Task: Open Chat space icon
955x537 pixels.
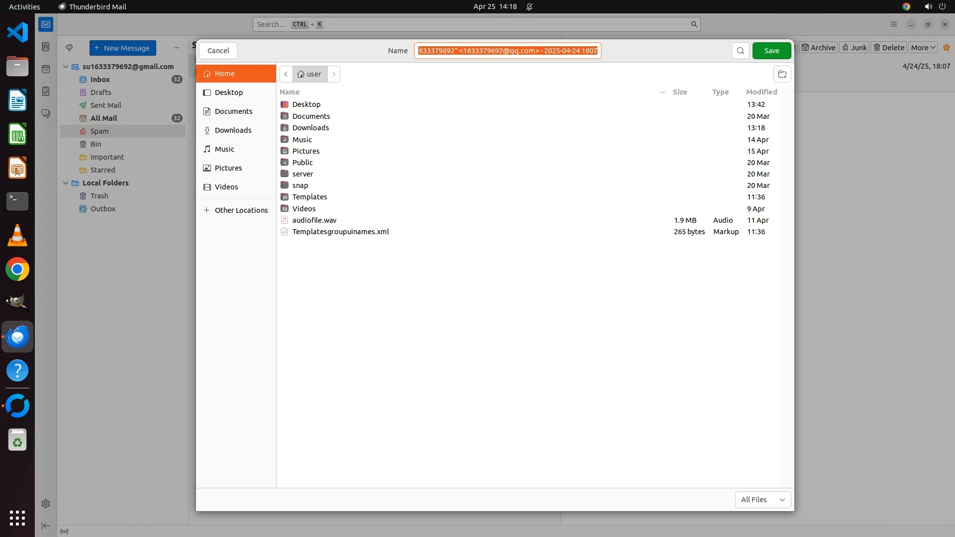Action: [x=46, y=114]
